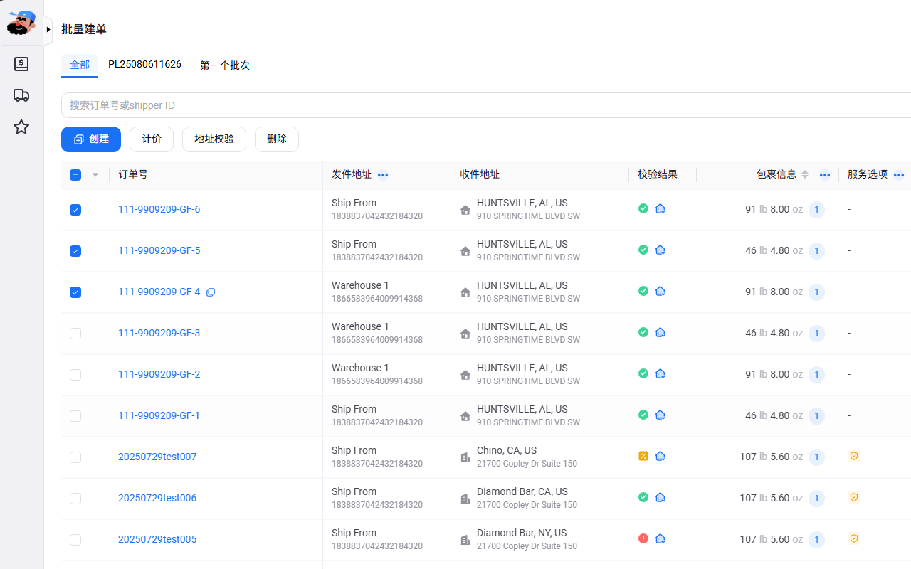Sort by the 包裹信息 sort arrows
This screenshot has width=911, height=569.
pos(805,175)
